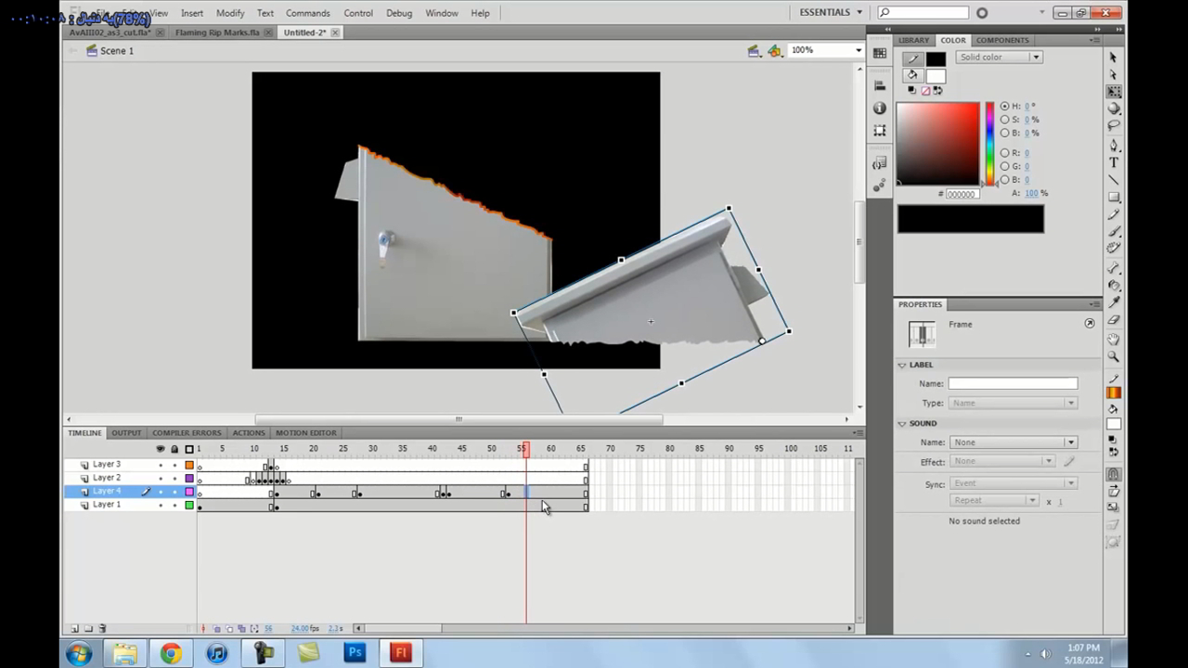Click the Edit Scene icon above stage

coord(755,51)
